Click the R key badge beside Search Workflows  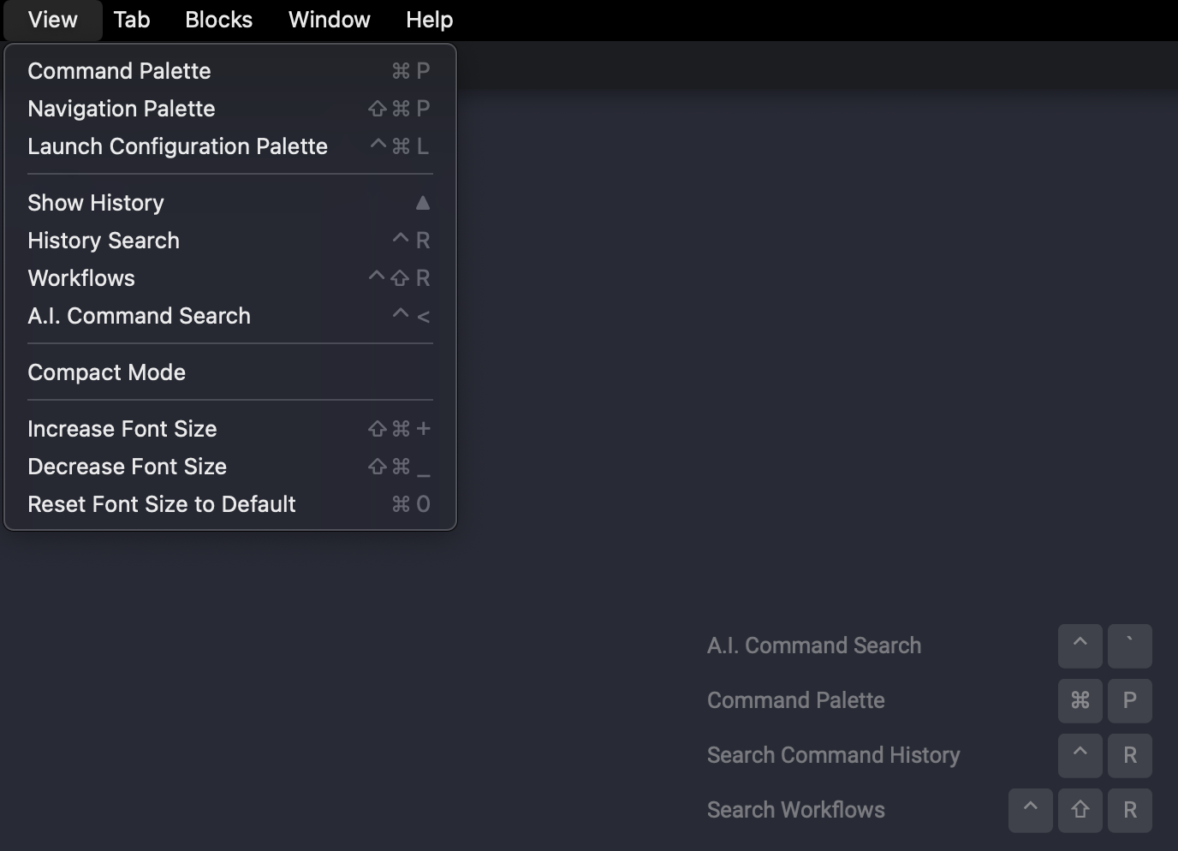(x=1129, y=810)
